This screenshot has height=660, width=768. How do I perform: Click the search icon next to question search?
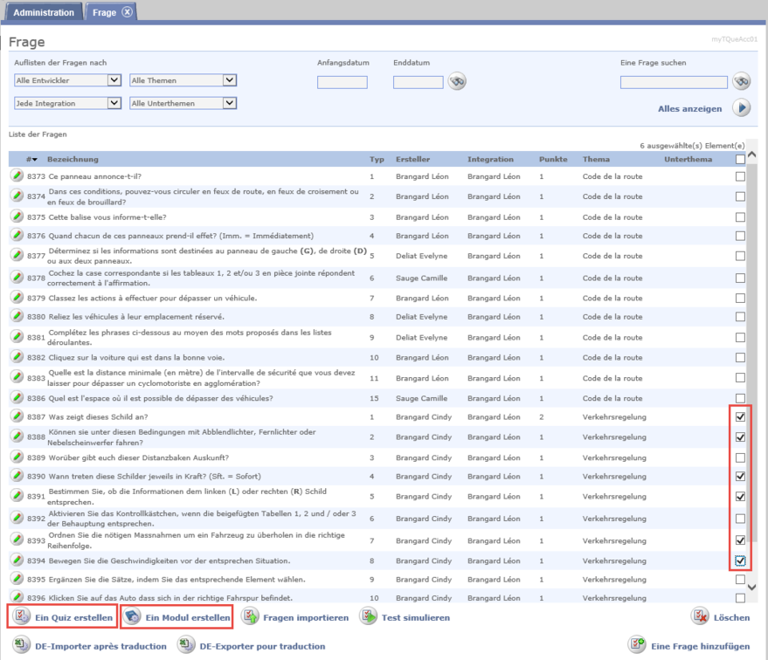pyautogui.click(x=742, y=82)
